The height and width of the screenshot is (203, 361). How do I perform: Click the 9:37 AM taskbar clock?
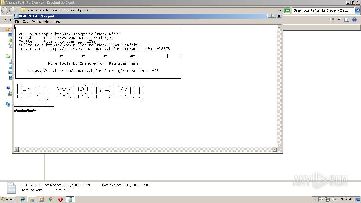click(347, 199)
